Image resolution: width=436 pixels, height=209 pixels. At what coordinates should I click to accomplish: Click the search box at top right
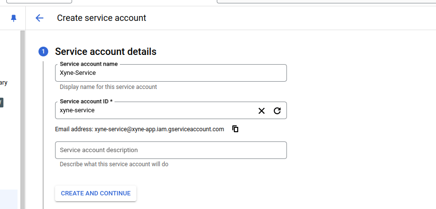pyautogui.click(x=326, y=1)
